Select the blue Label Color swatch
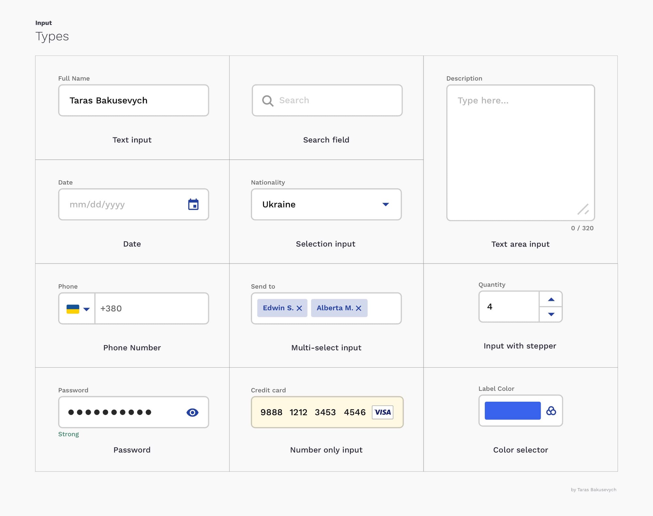This screenshot has height=516, width=653. pos(512,411)
